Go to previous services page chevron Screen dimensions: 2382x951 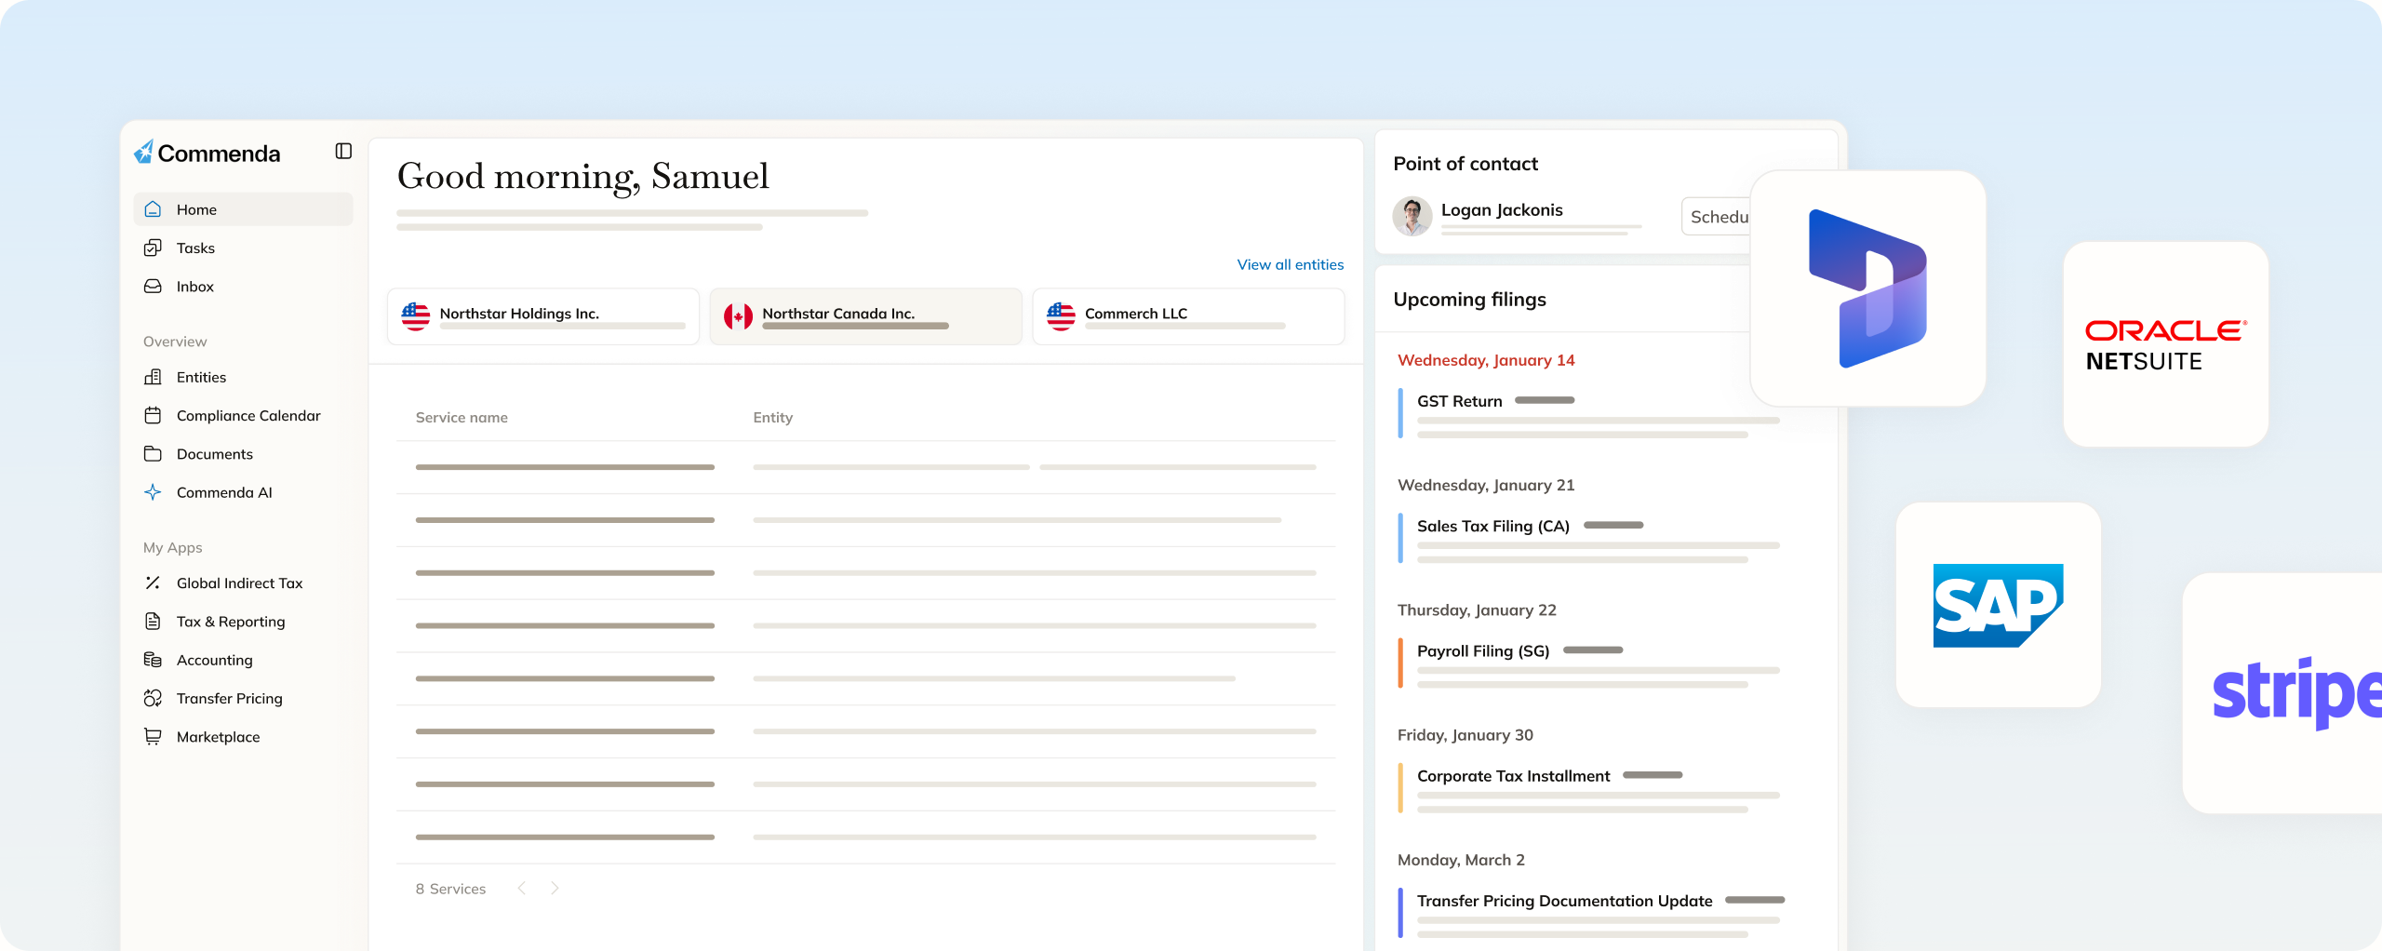tap(521, 888)
